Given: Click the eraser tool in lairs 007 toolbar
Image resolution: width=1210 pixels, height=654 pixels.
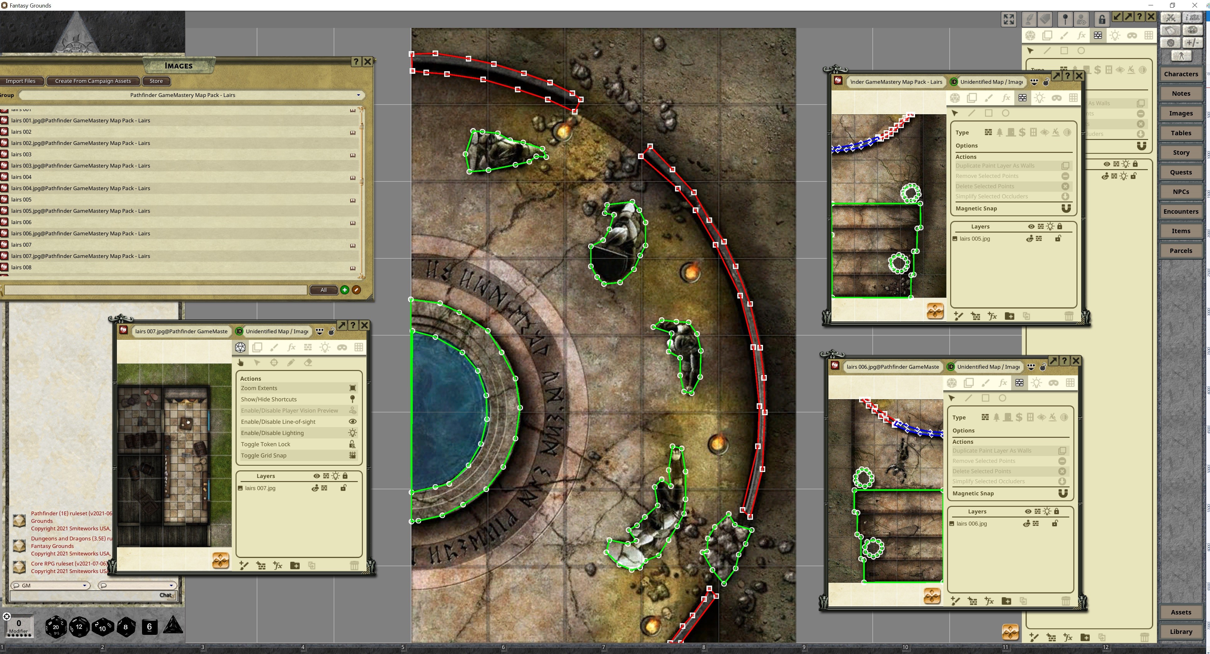Looking at the screenshot, I should [x=308, y=362].
